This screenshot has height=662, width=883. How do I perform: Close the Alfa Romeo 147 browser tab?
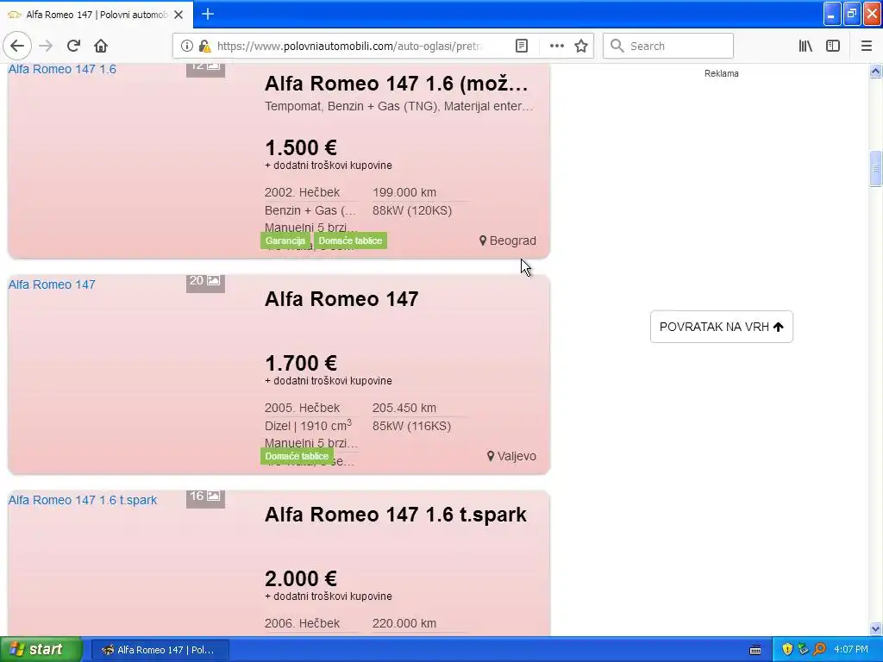tap(178, 15)
